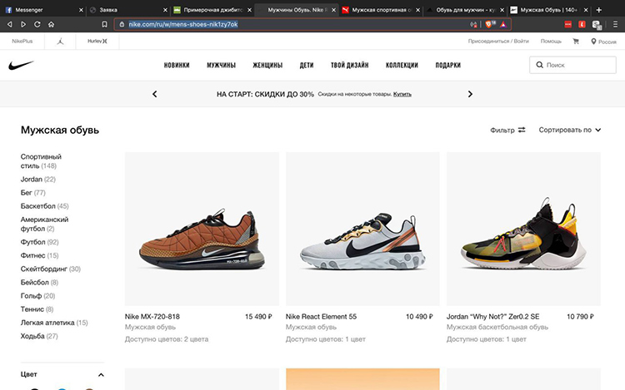
Task: Open the ЖЕНЩИНЫ menu
Action: point(267,65)
